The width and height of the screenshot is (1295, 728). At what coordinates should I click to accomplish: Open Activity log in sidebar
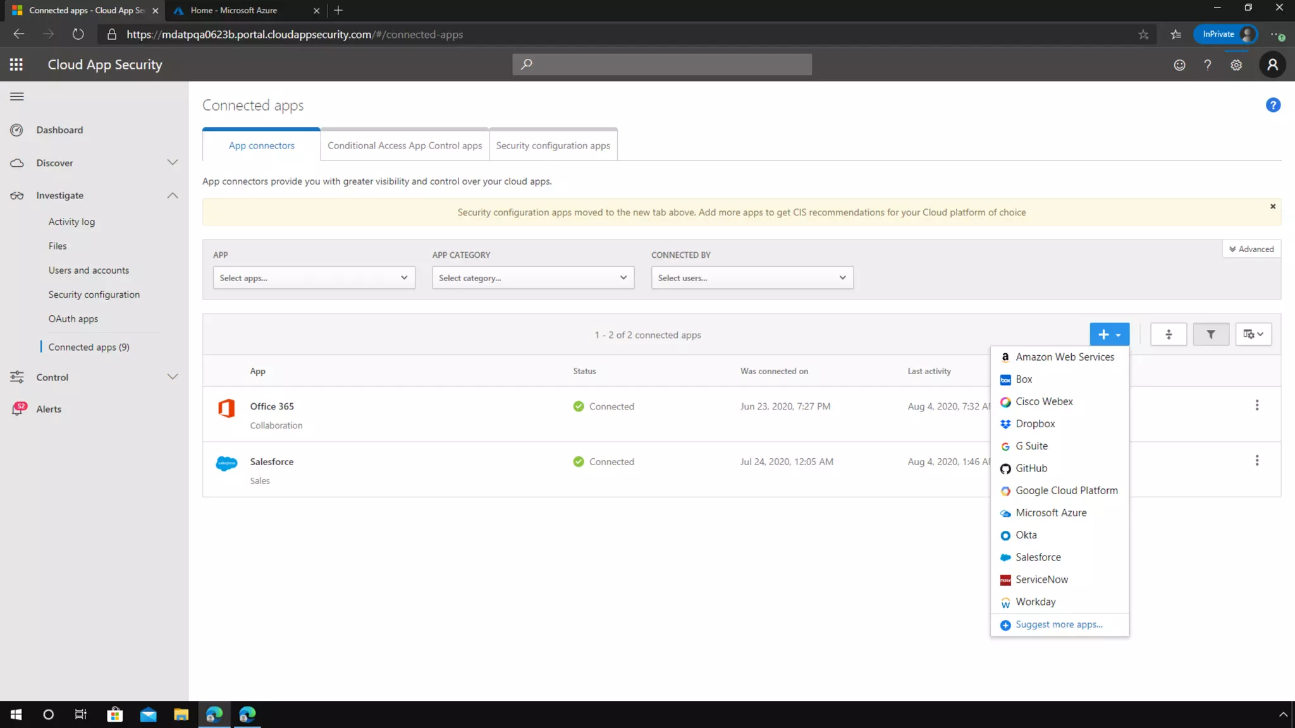point(71,222)
